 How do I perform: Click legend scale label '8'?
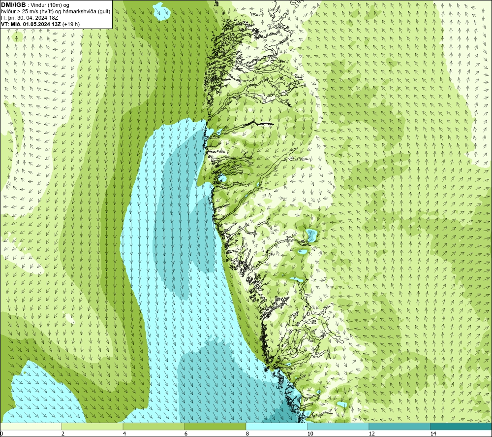247,434
